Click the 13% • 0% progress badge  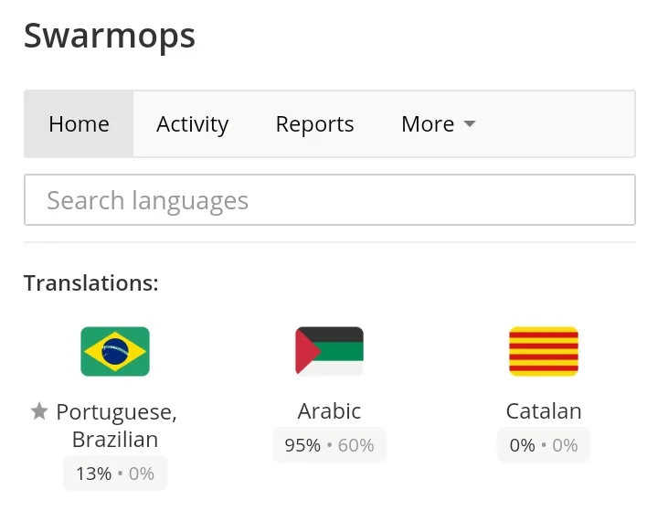(115, 474)
